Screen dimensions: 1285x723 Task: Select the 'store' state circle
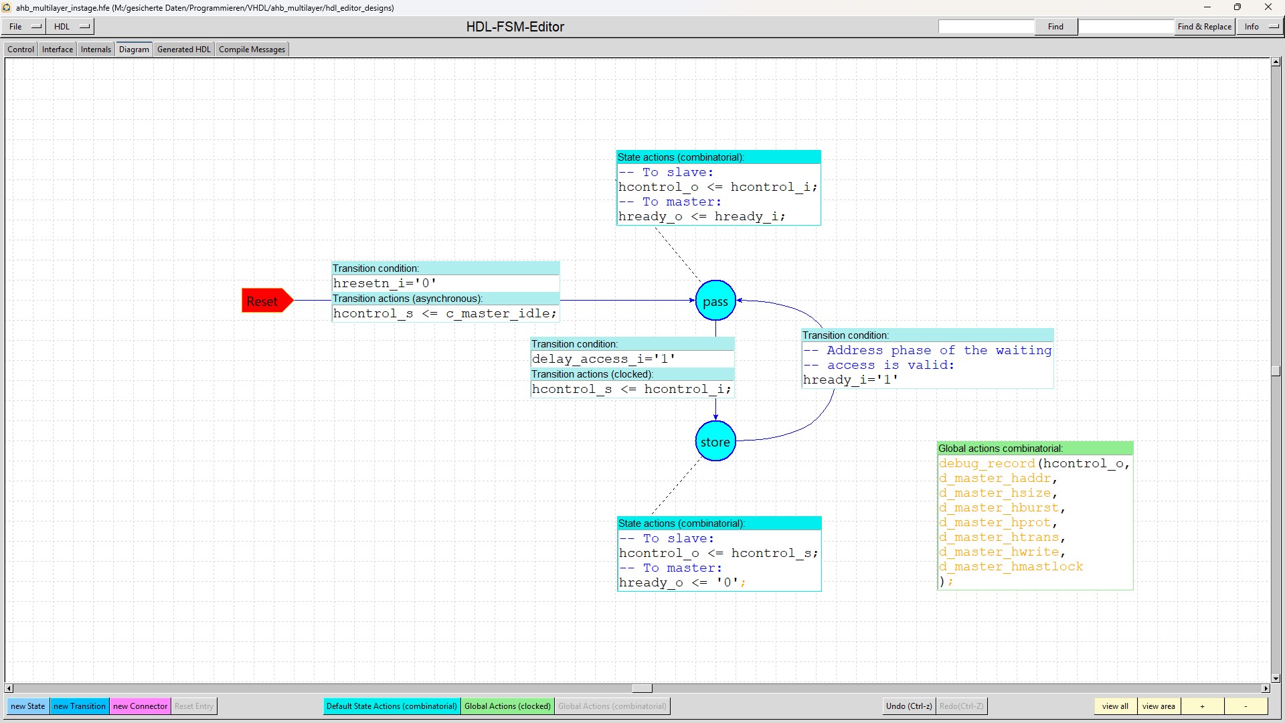[x=715, y=442]
